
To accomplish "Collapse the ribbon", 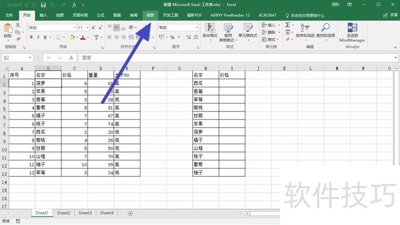I will click(x=395, y=47).
